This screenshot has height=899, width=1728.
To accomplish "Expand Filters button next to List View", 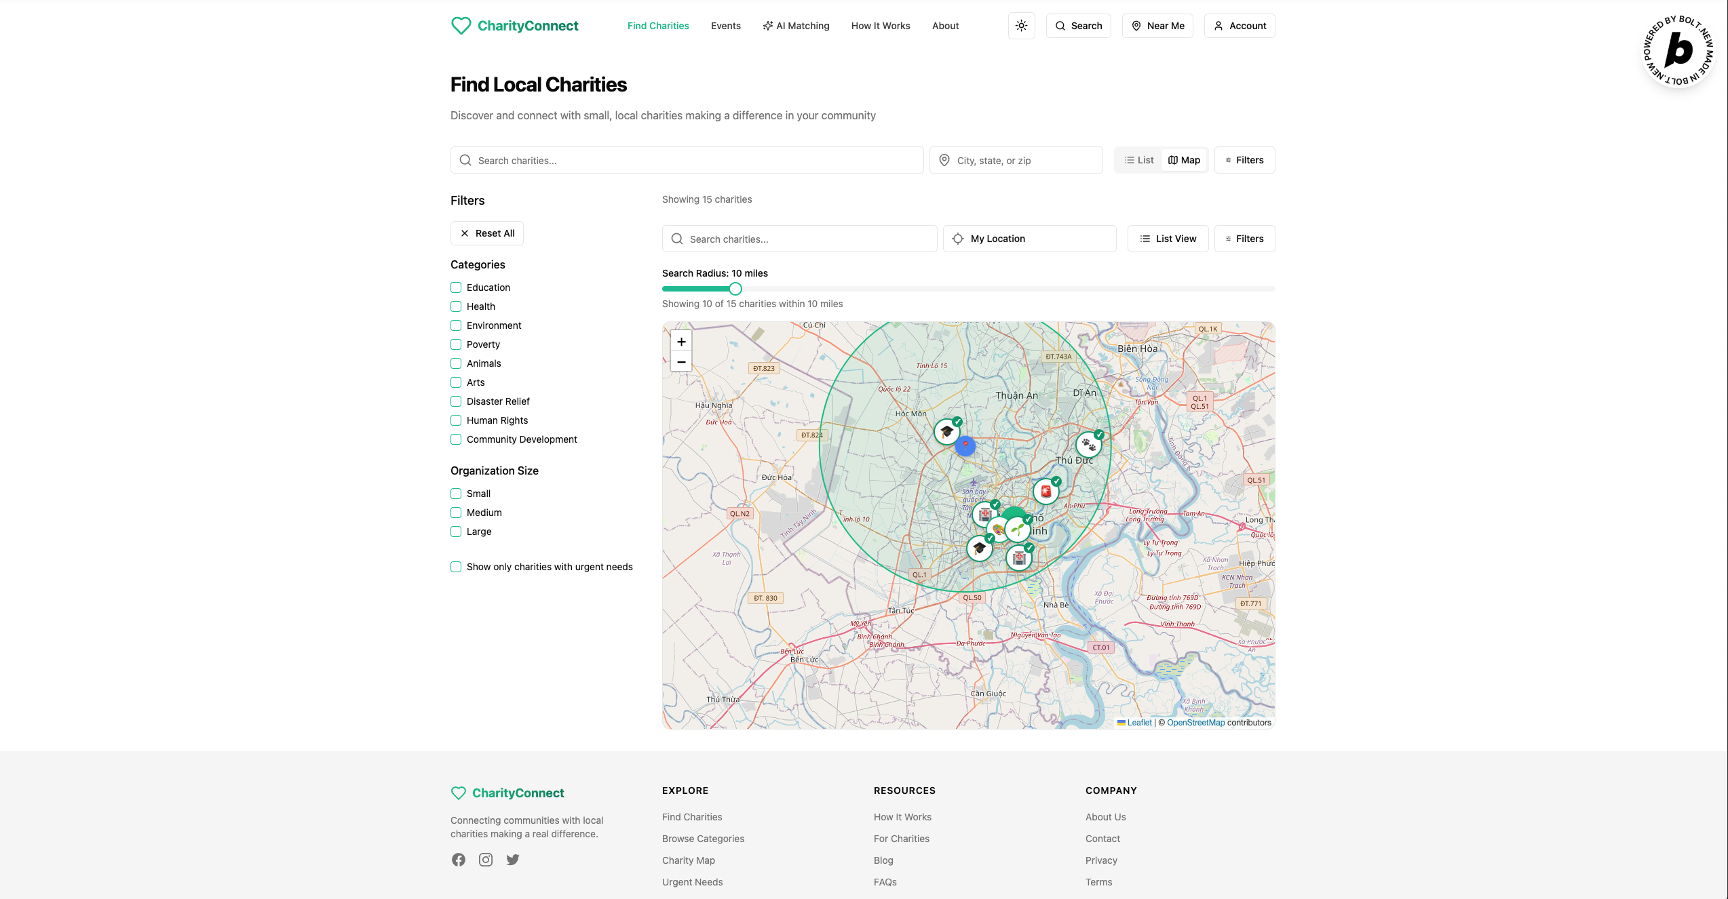I will coord(1244,239).
